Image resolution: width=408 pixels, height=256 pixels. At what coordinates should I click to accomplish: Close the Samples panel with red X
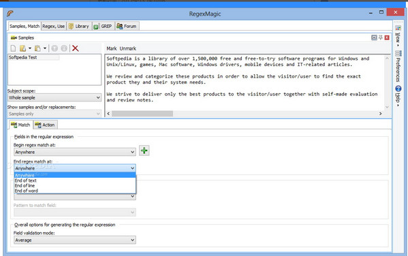[x=387, y=37]
